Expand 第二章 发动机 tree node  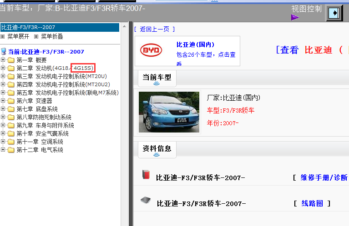(3, 68)
